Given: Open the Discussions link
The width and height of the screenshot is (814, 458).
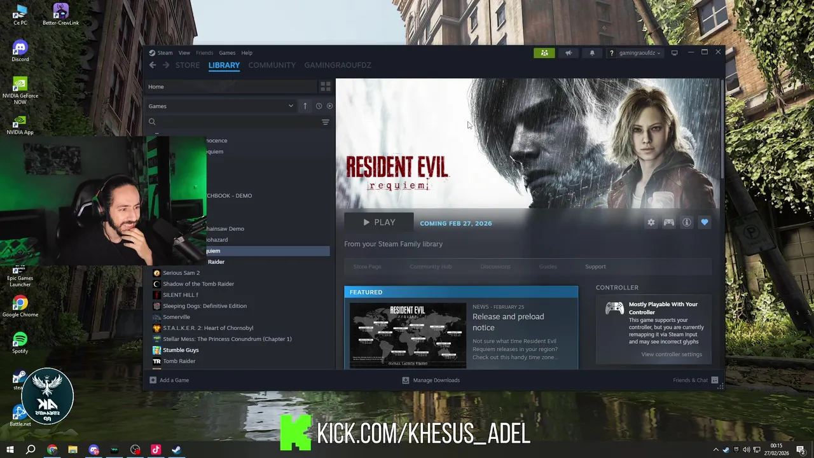Looking at the screenshot, I should (x=495, y=267).
